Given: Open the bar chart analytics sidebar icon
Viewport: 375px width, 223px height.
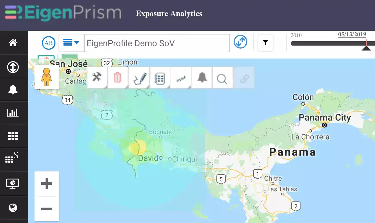Looking at the screenshot, I should 13,113.
